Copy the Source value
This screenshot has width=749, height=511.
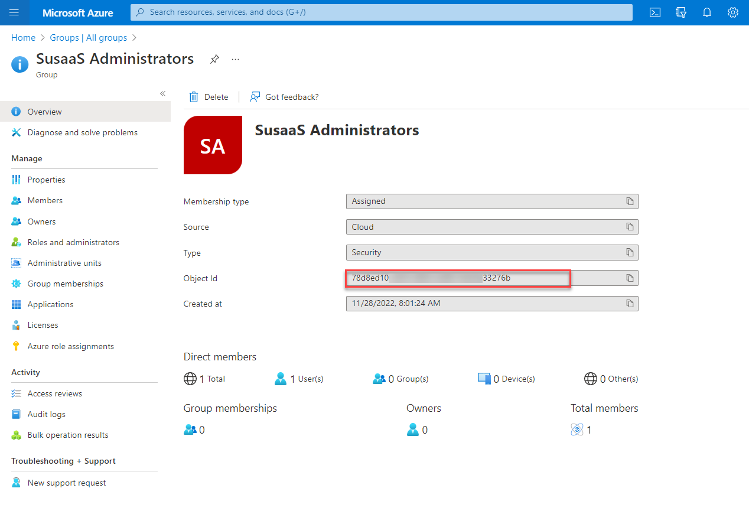click(x=630, y=227)
